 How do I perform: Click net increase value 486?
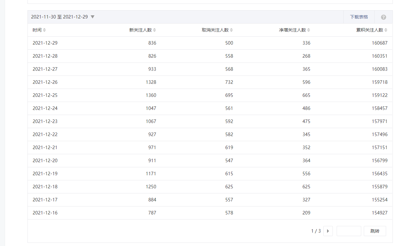click(x=306, y=108)
